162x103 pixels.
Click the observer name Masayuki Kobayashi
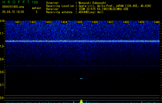pos(92,3)
